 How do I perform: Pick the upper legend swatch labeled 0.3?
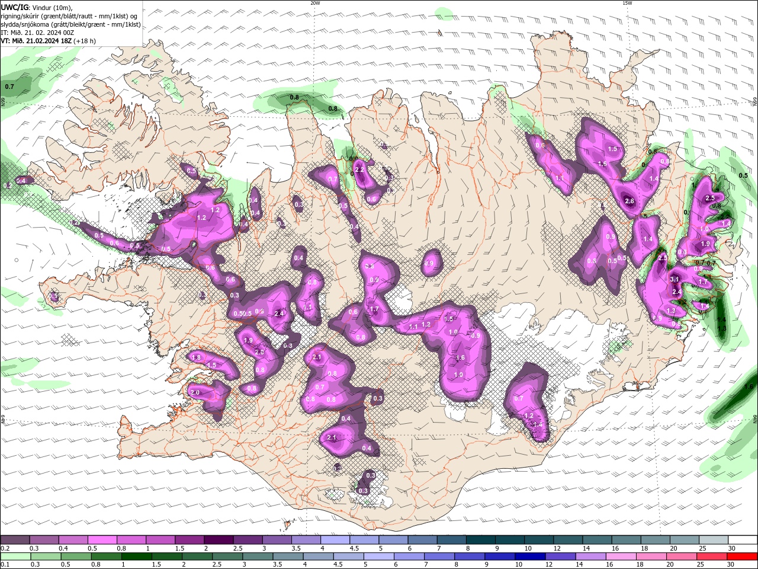click(x=44, y=540)
